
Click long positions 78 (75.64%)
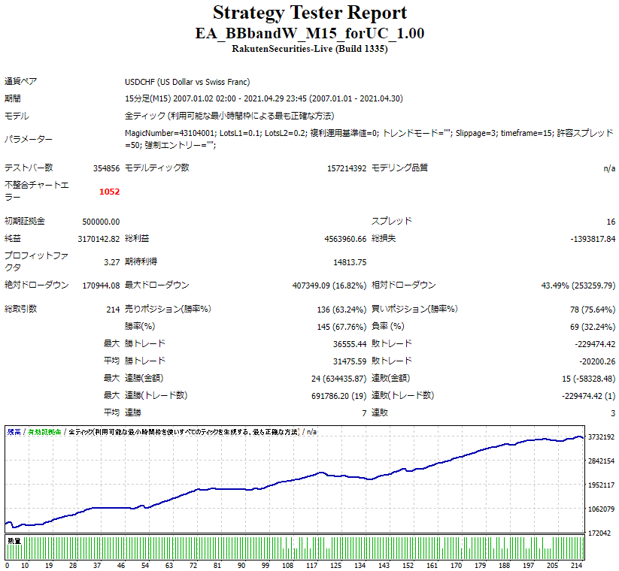point(593,310)
